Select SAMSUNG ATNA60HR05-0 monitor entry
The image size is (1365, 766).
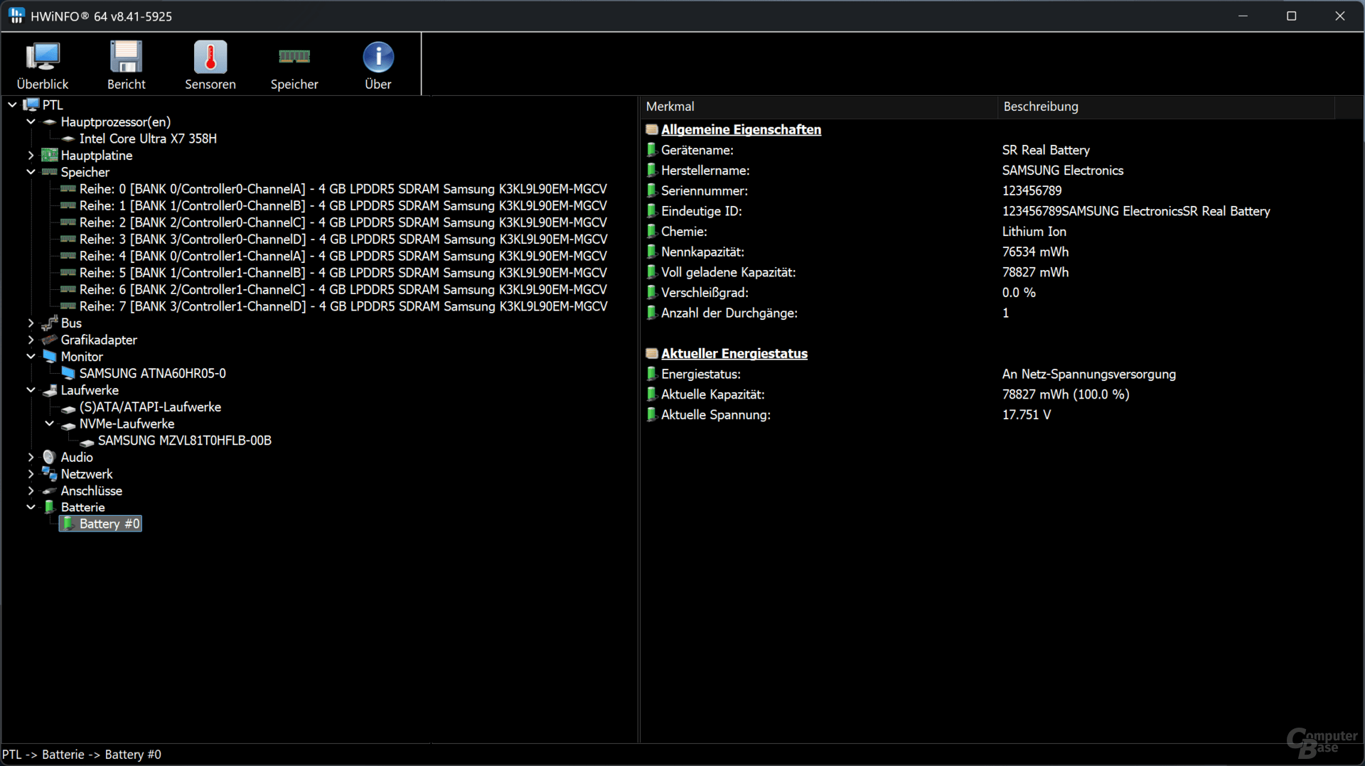pos(152,373)
